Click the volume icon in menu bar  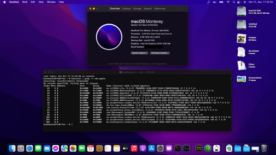coord(214,2)
